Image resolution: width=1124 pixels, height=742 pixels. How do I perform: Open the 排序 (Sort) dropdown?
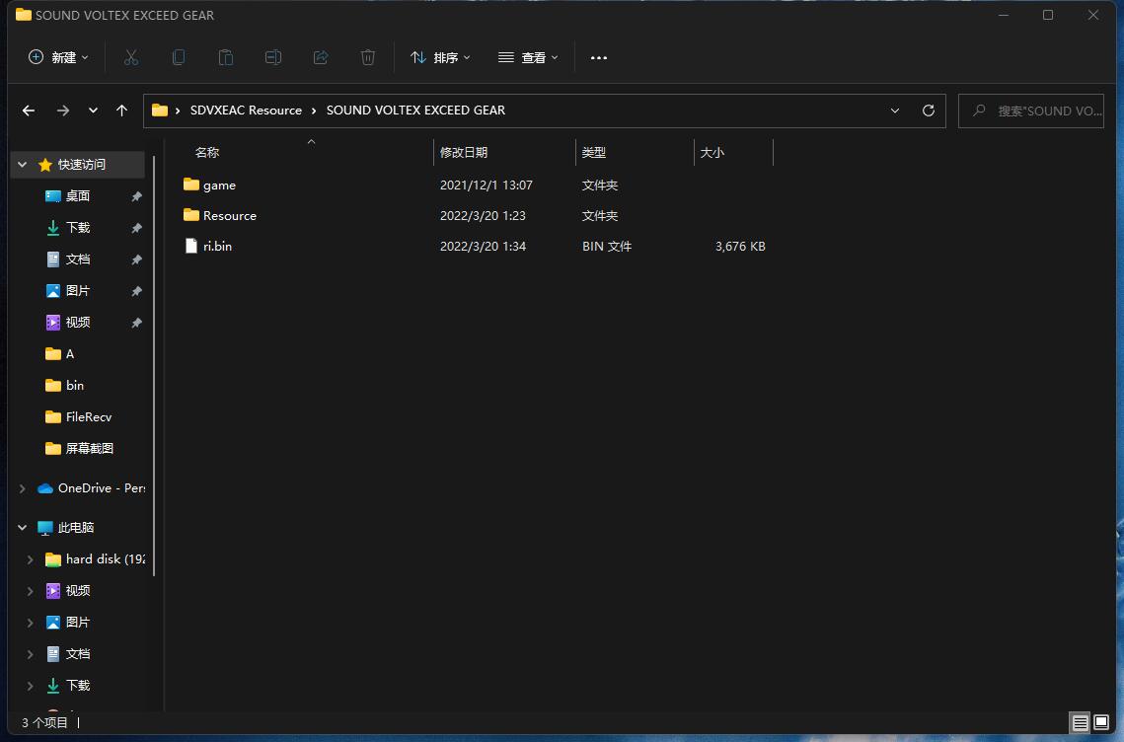(x=440, y=57)
